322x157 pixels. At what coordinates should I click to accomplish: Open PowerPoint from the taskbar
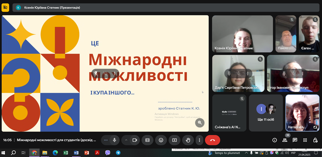tap(87, 153)
